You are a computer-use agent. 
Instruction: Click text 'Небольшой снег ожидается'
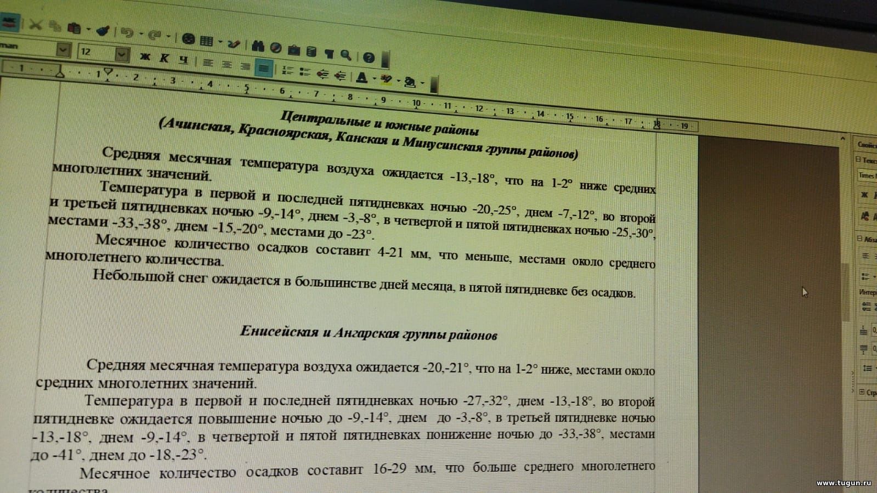186,278
